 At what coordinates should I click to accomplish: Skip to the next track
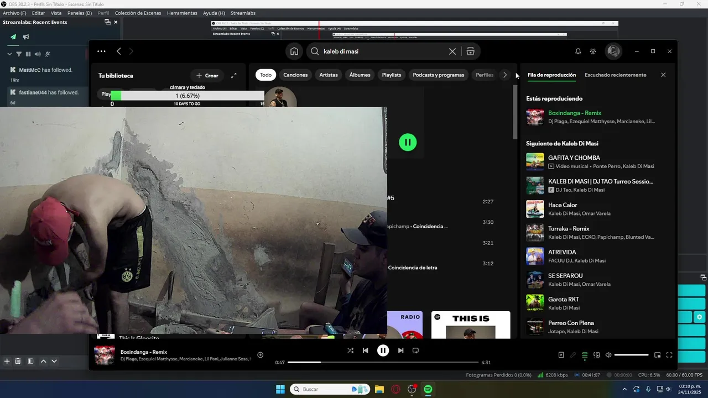[400, 350]
